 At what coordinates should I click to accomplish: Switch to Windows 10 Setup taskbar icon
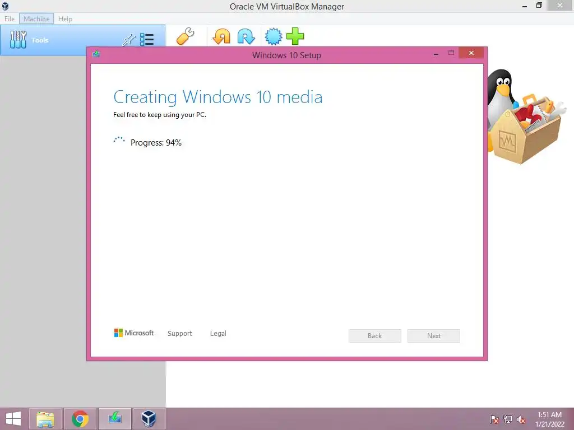click(x=114, y=419)
